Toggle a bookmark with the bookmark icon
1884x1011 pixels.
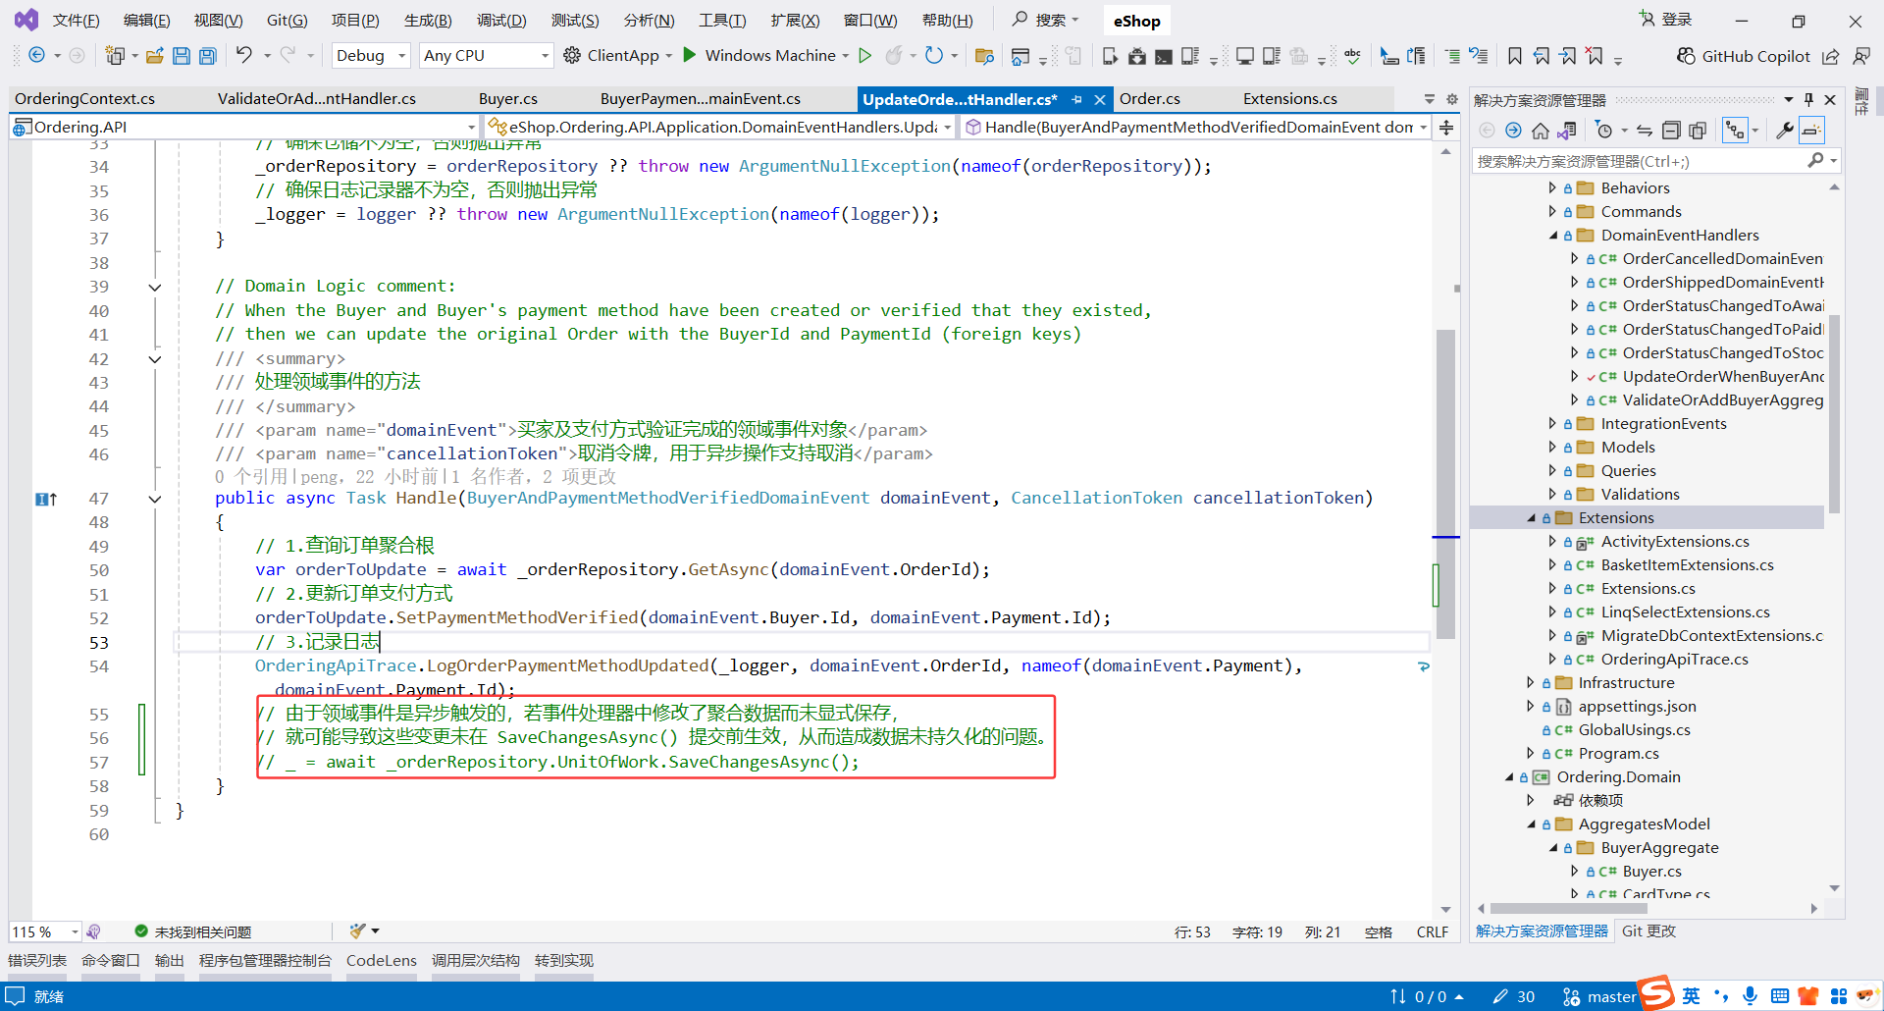tap(1515, 56)
